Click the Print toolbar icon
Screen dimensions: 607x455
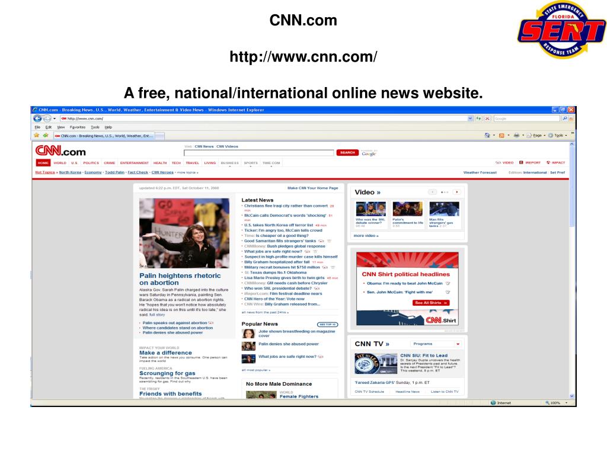click(x=516, y=136)
